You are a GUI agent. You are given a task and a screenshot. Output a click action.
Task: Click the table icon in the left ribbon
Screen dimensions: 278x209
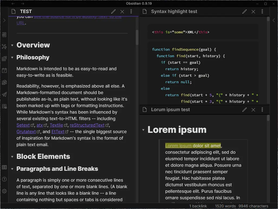[x=4, y=106]
